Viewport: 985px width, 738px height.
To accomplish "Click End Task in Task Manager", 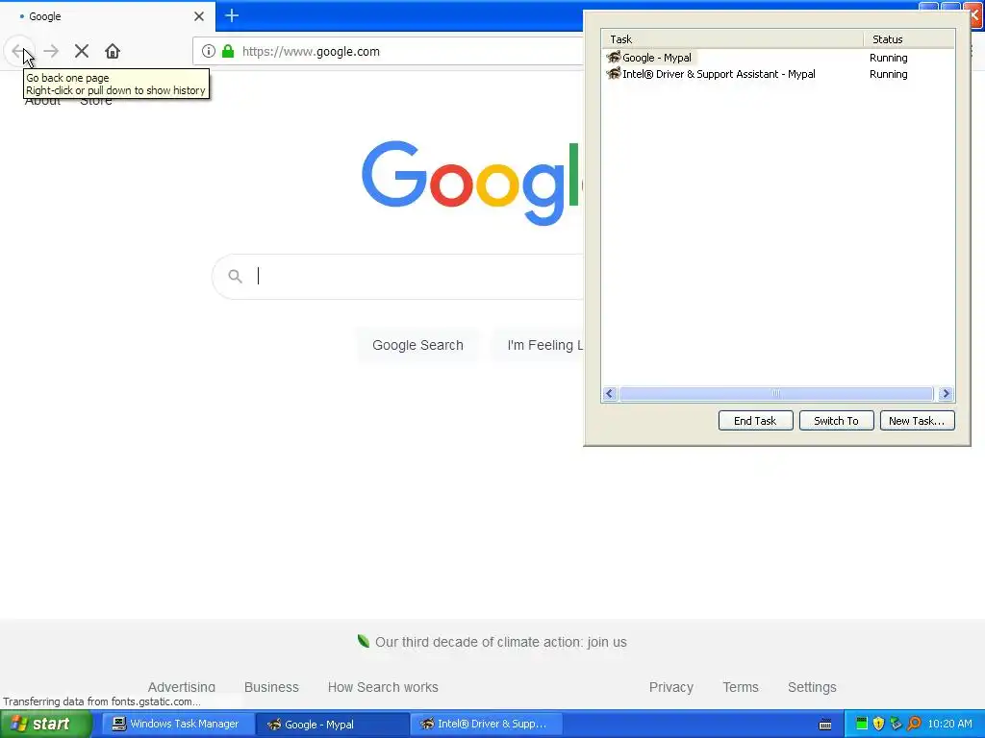I will coord(755,421).
